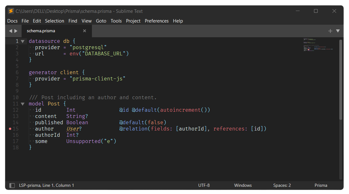Image resolution: width=349 pixels, height=194 pixels.
Task: Open the Docs menu
Action: pos(13,21)
